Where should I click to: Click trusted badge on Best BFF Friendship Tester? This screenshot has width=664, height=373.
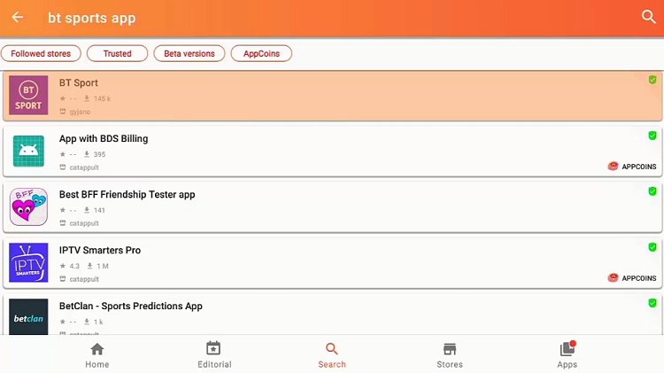652,191
